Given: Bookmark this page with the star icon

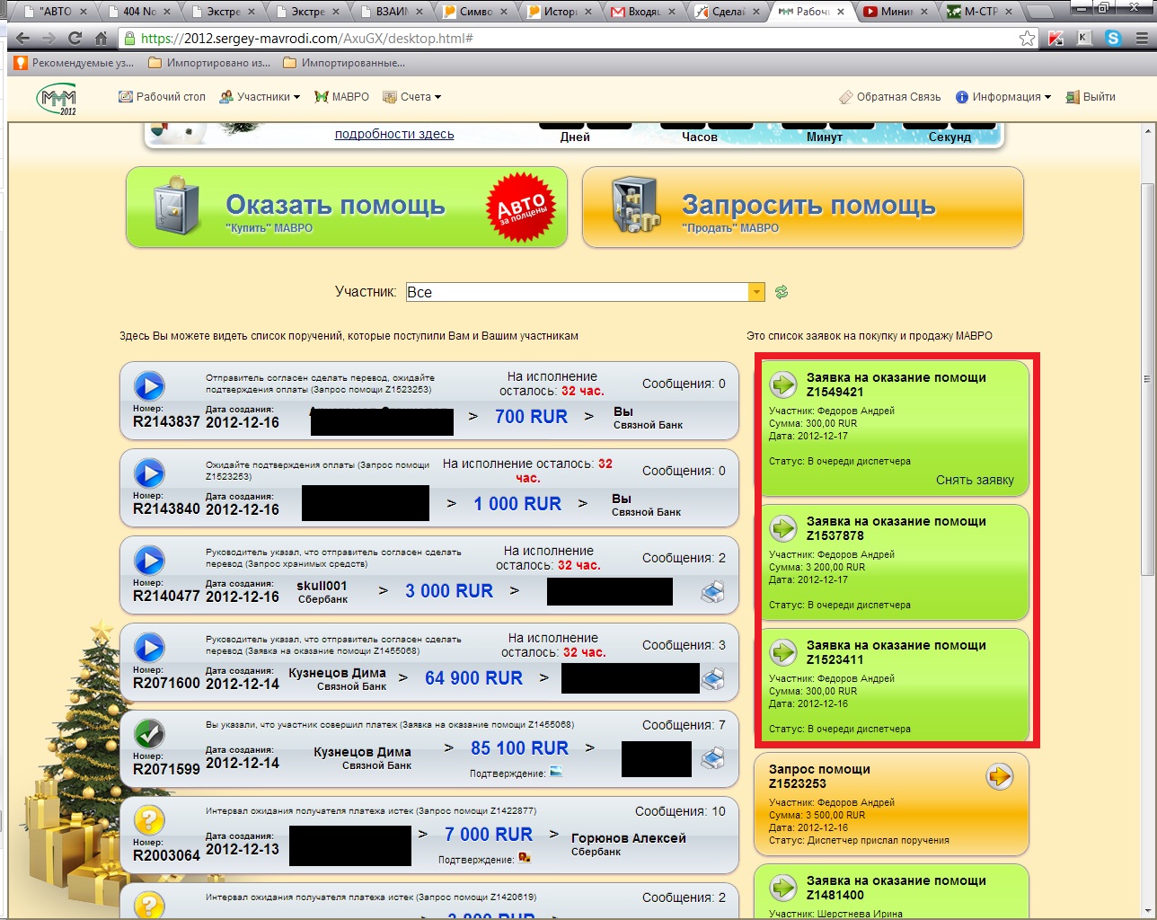Looking at the screenshot, I should [1028, 38].
